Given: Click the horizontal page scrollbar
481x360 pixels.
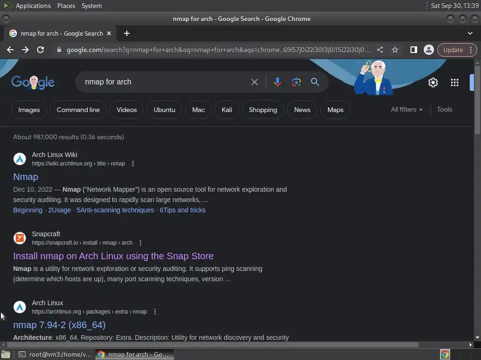Looking at the screenshot, I should 213,345.
